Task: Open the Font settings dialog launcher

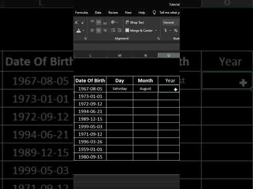Action: [85, 38]
